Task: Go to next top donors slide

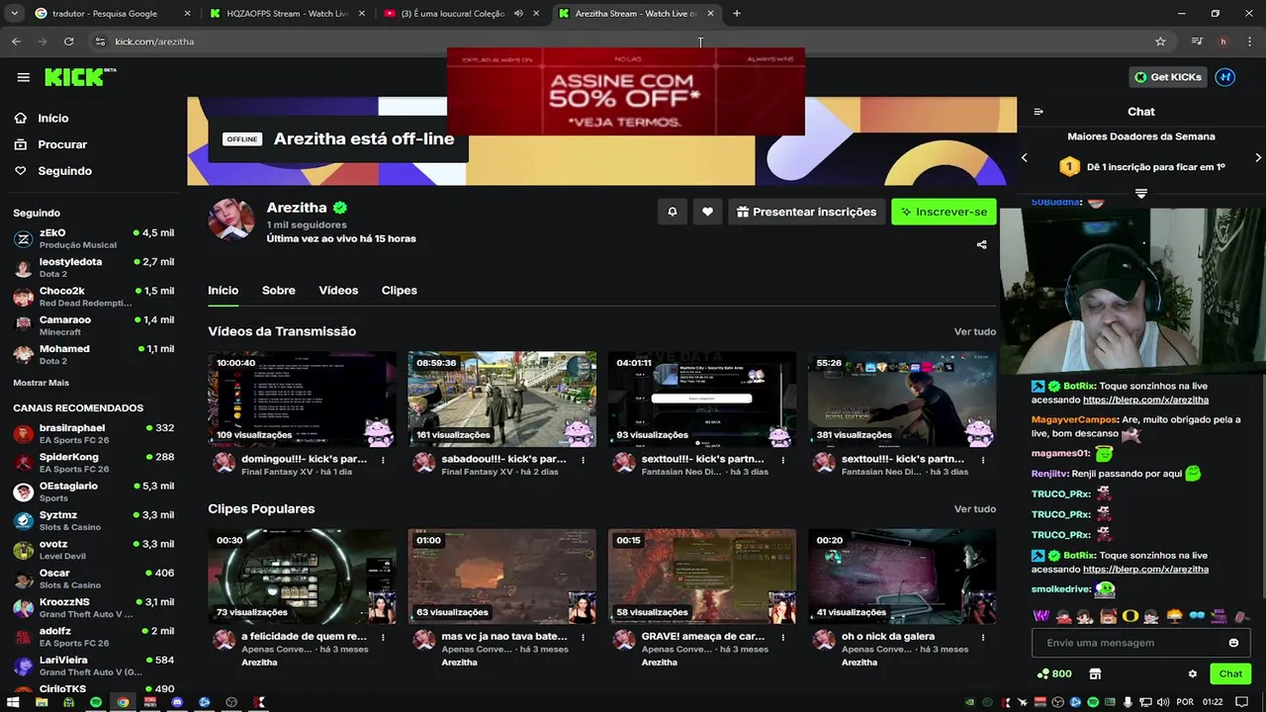Action: pyautogui.click(x=1258, y=157)
